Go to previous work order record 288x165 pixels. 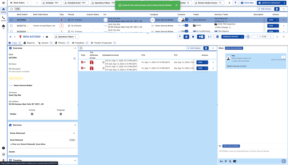pos(254,36)
